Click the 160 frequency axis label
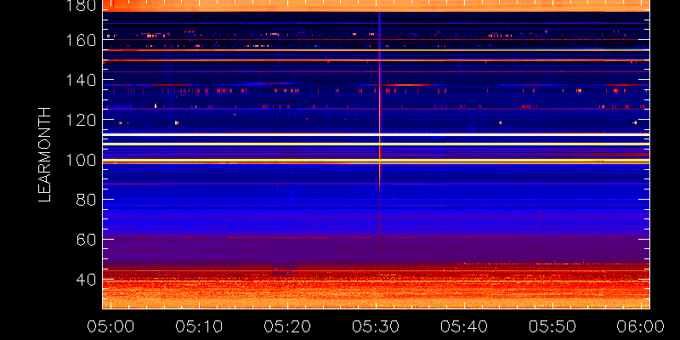Screen dimensions: 680x340 81,40
